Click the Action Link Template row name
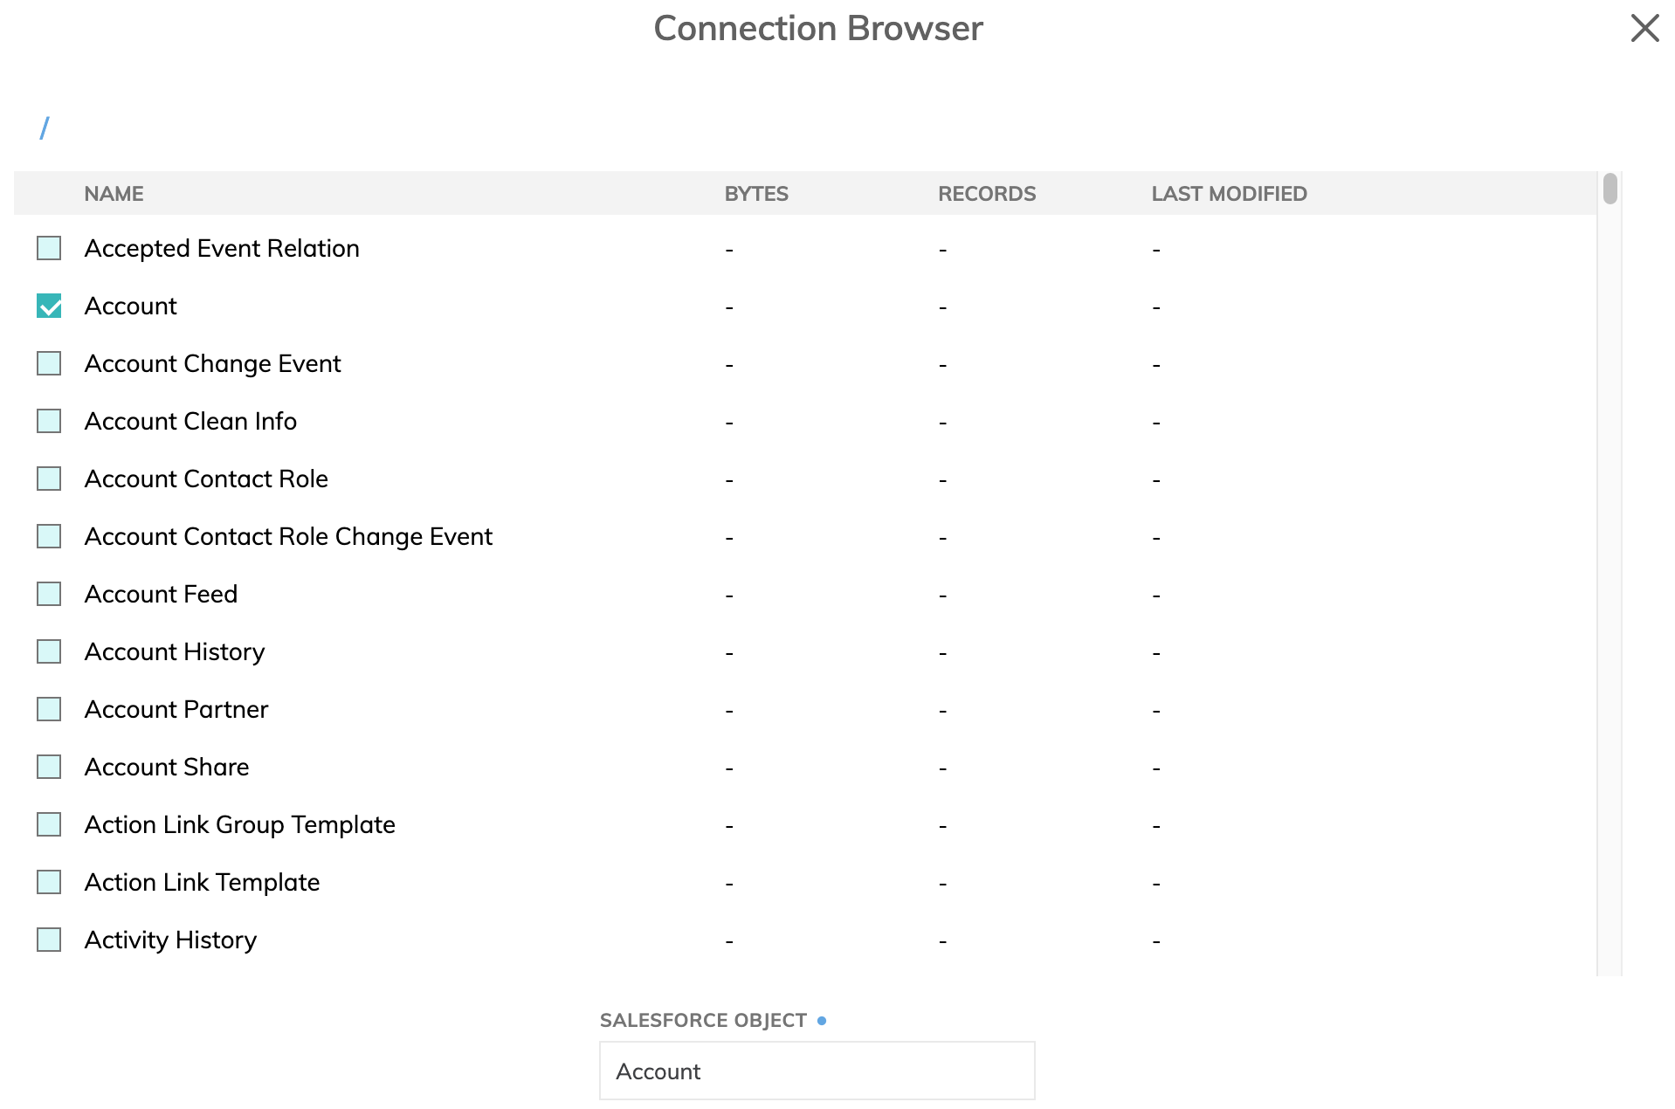The height and width of the screenshot is (1109, 1675). coord(203,883)
